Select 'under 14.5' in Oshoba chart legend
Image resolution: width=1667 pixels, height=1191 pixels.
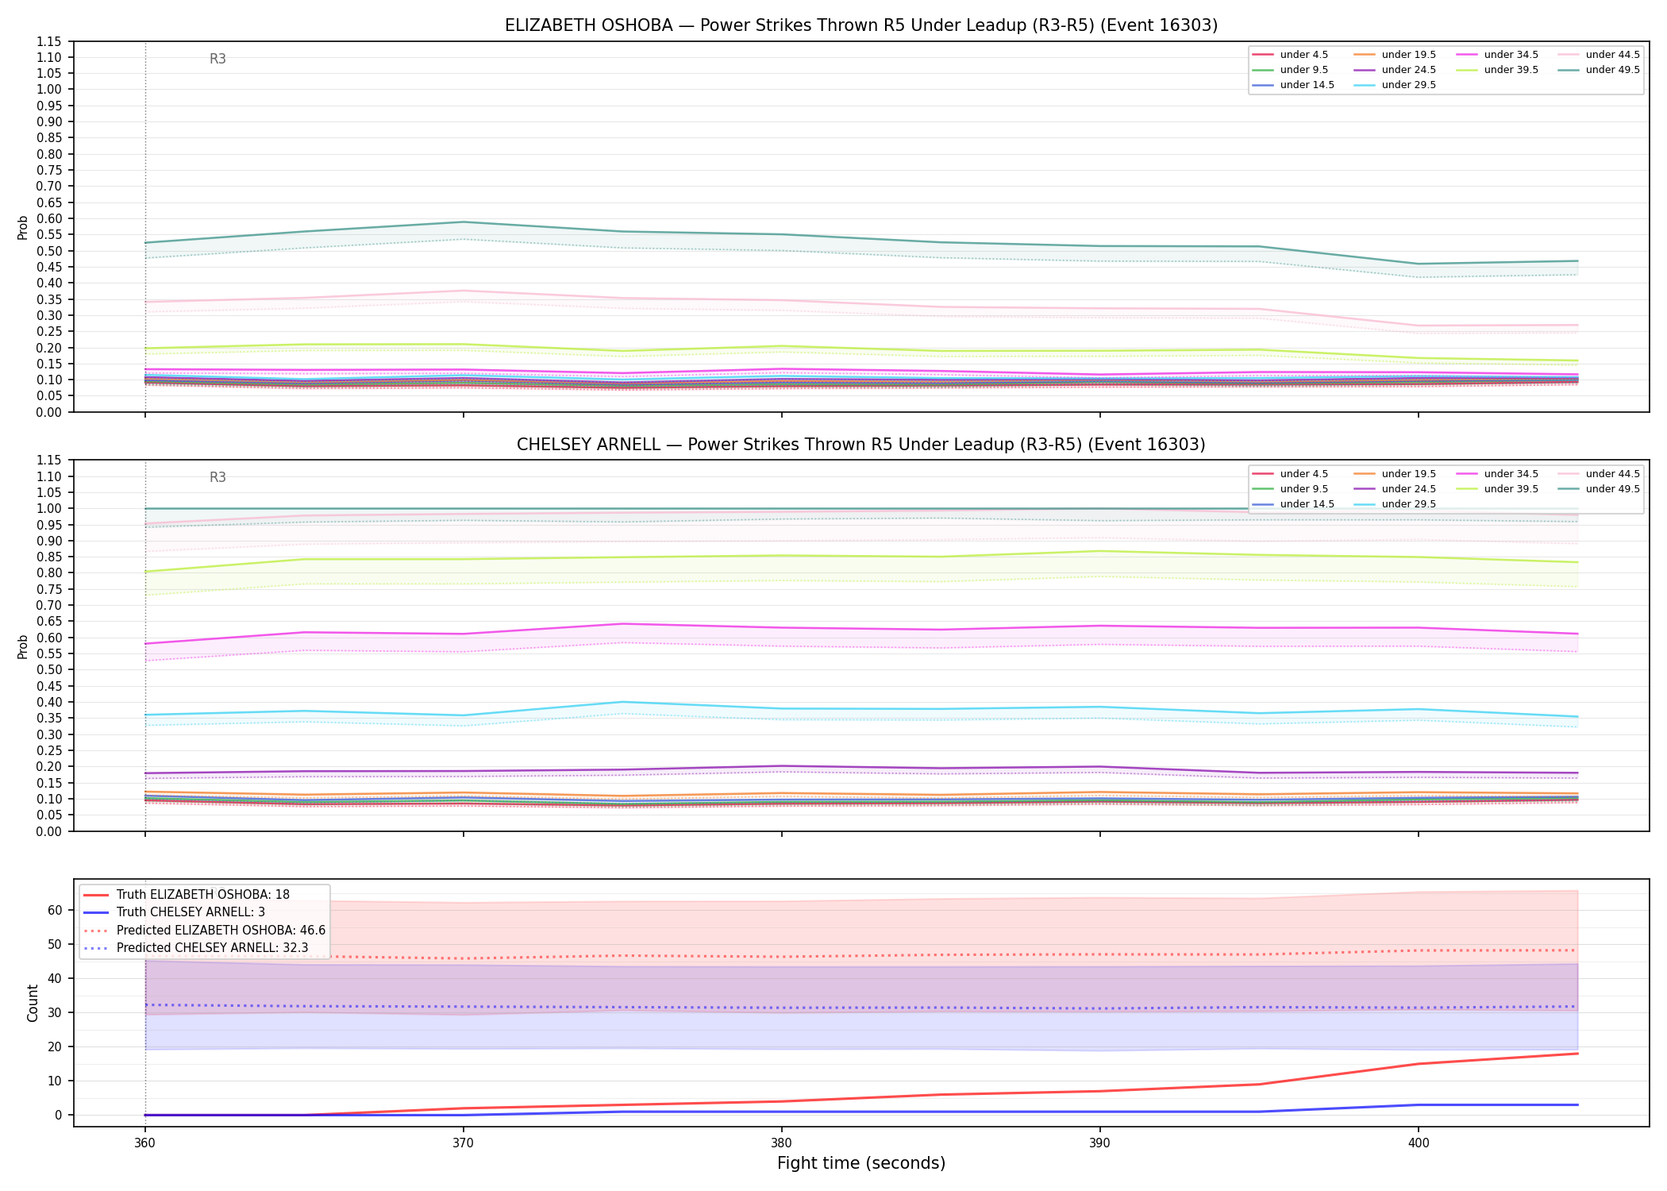(x=1292, y=85)
